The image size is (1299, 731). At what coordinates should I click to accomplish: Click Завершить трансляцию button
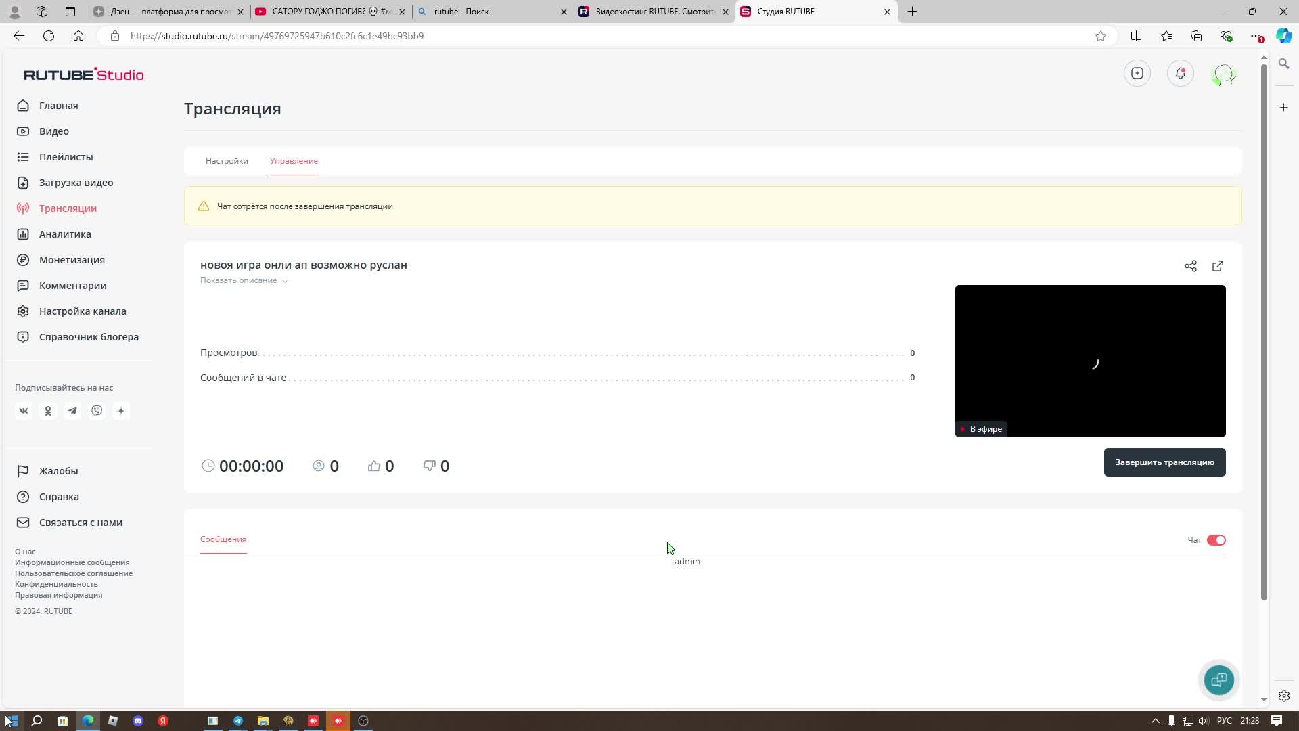pyautogui.click(x=1164, y=462)
